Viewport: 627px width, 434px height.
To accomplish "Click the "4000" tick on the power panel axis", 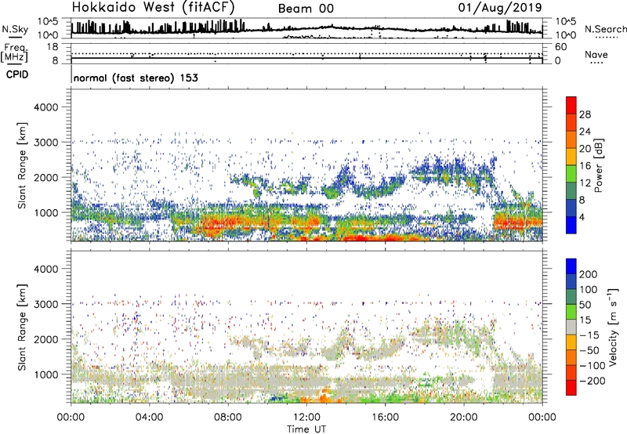I will tap(45, 107).
